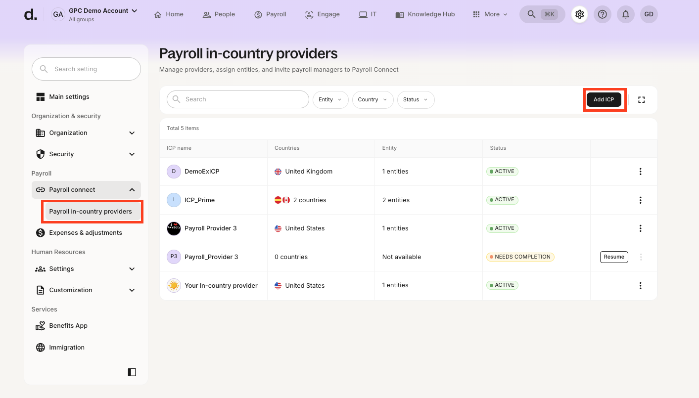Click the Add ICP button

click(x=604, y=100)
